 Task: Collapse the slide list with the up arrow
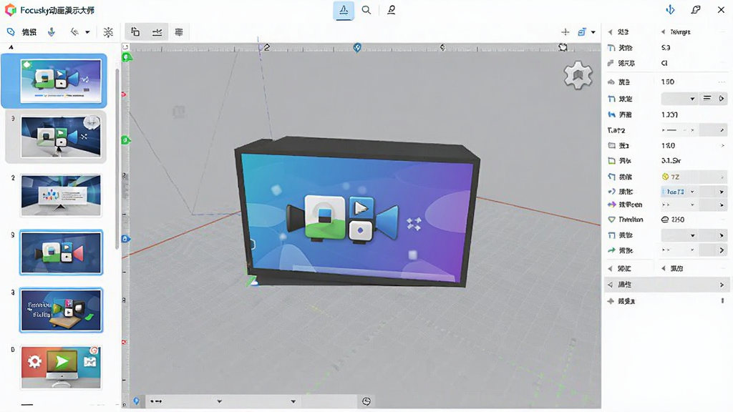pyautogui.click(x=11, y=47)
